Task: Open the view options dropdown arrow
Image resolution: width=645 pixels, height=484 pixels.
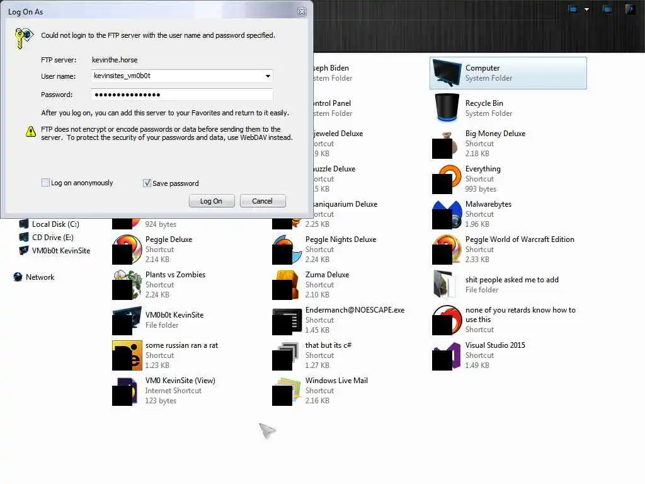Action: click(x=587, y=9)
